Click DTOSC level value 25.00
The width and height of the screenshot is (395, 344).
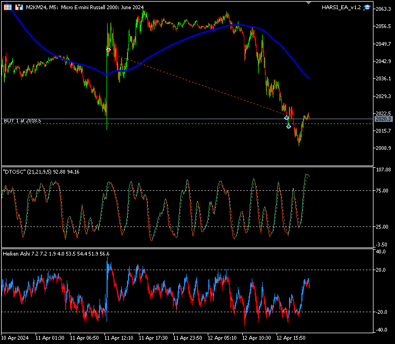[x=382, y=227]
